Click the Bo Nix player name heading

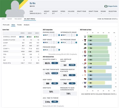click(33, 3)
